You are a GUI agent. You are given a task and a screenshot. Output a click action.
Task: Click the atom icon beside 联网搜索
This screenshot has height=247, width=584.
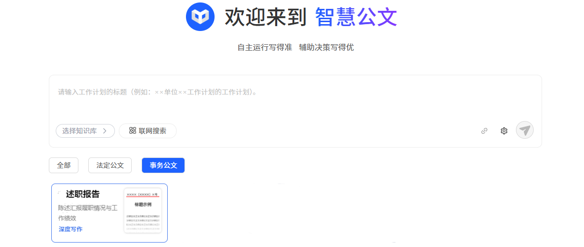click(132, 131)
